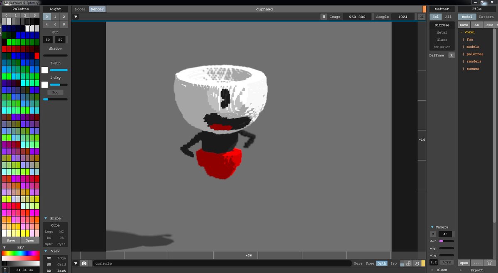Screen dimensions: 498x273
Task: Toggle Back background option
Action: 61,271
